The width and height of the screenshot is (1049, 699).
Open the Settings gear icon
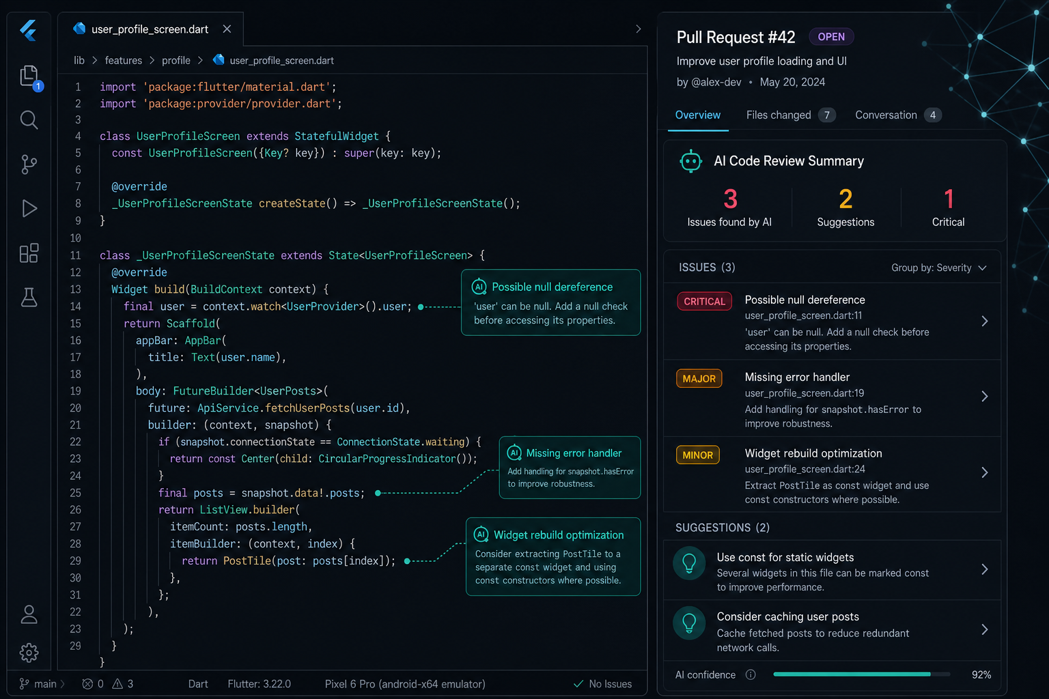pyautogui.click(x=29, y=653)
